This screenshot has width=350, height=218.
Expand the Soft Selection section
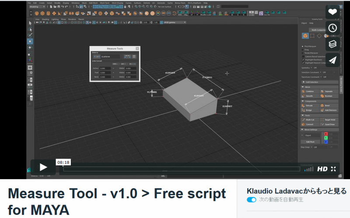[x=319, y=82]
